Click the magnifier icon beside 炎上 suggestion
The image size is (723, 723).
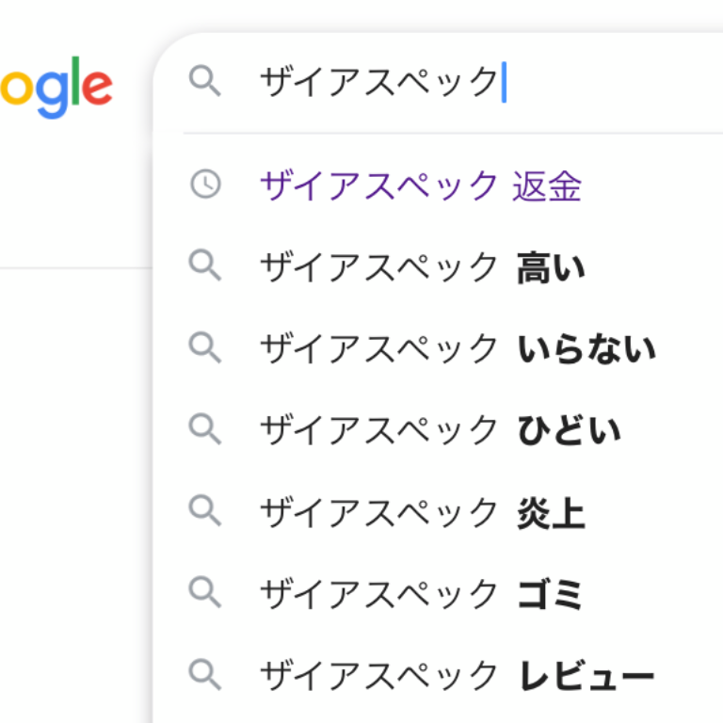(x=205, y=511)
